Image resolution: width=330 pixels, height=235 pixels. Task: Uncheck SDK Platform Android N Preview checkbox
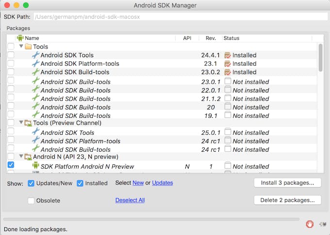11,165
